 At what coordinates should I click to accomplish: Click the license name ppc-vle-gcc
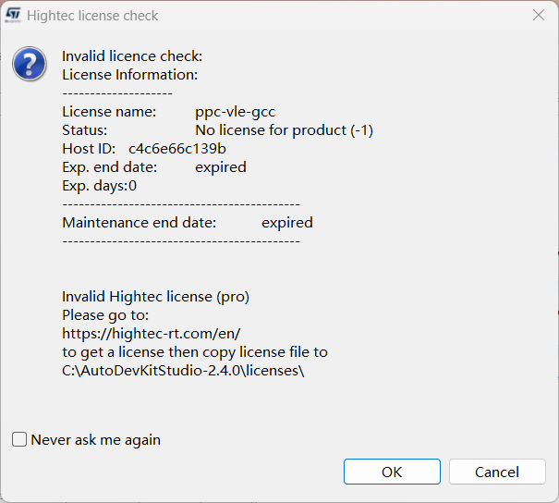tap(235, 112)
